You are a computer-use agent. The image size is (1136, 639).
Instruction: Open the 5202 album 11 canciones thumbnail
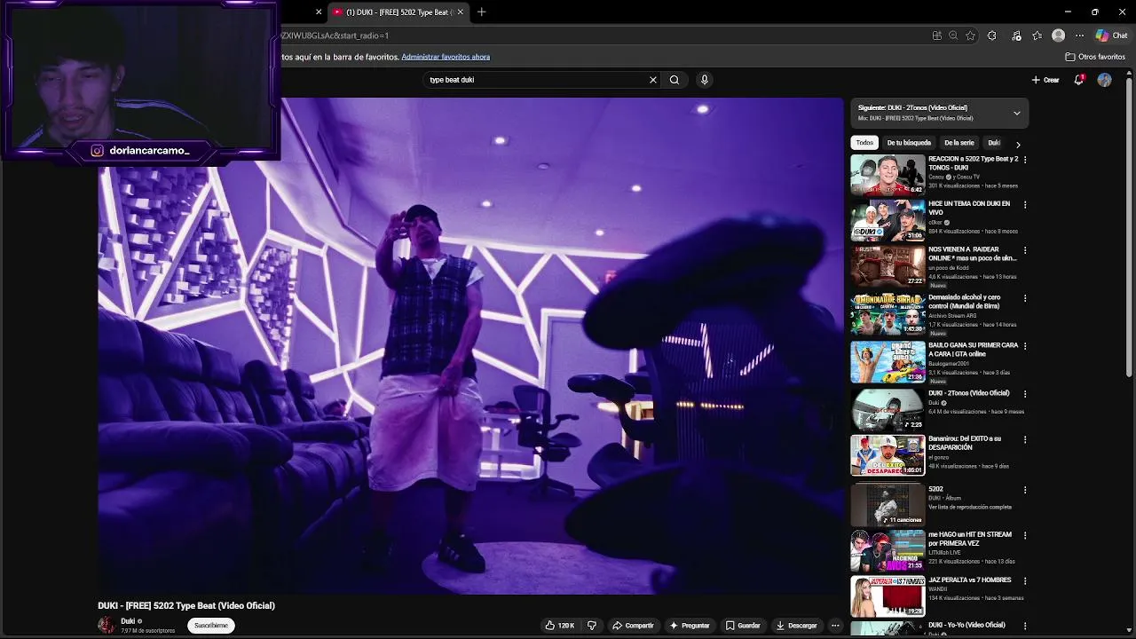coord(887,505)
